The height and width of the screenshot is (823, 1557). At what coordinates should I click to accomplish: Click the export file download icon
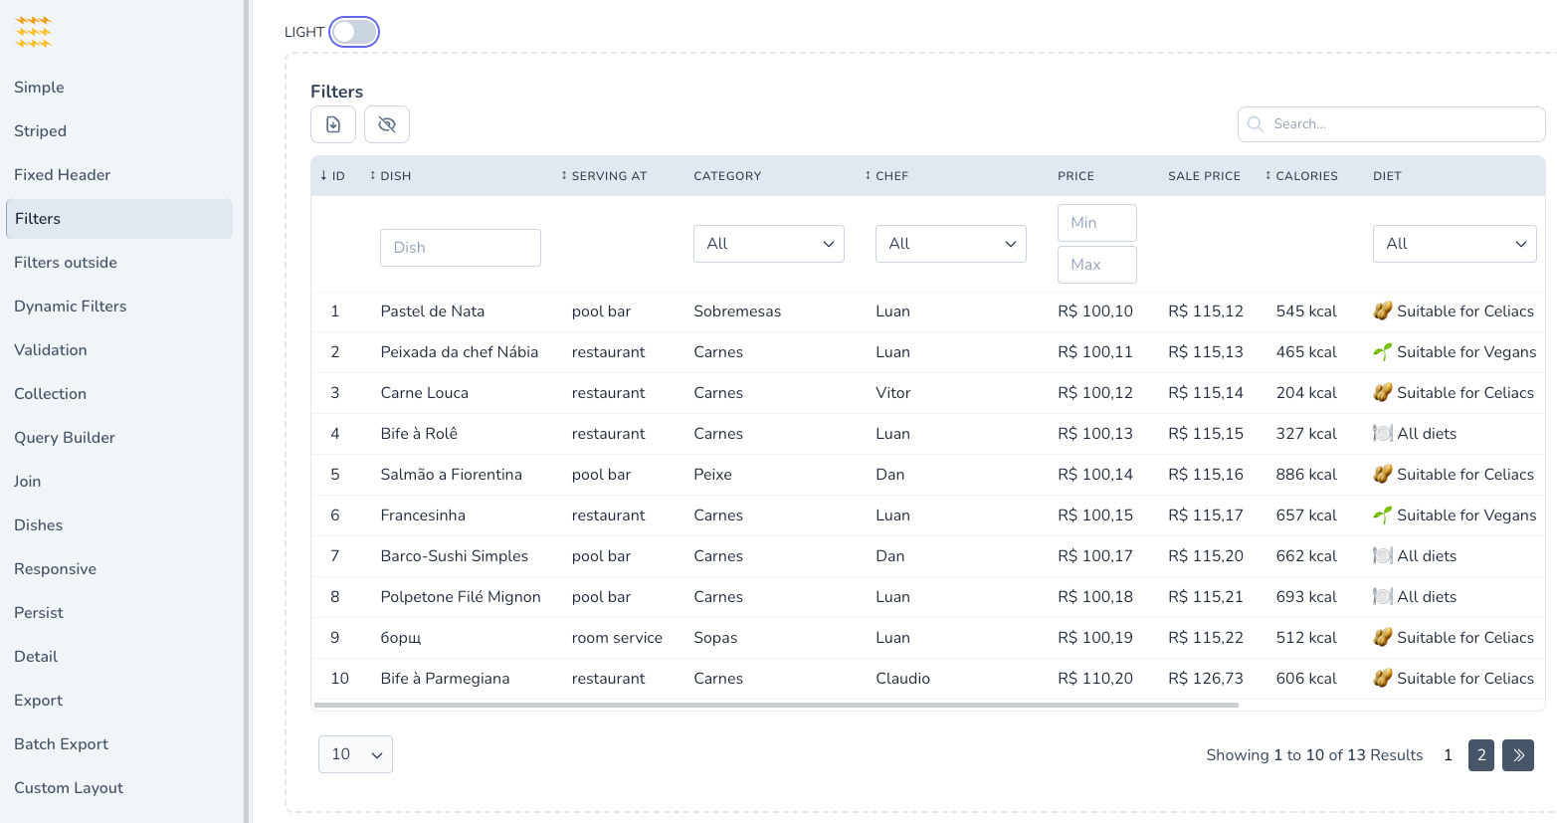click(x=333, y=124)
